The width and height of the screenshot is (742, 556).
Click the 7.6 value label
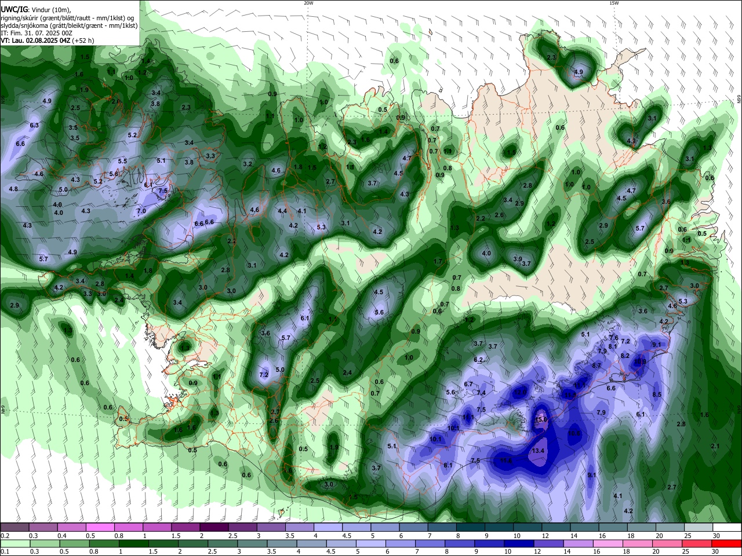[x=614, y=338]
